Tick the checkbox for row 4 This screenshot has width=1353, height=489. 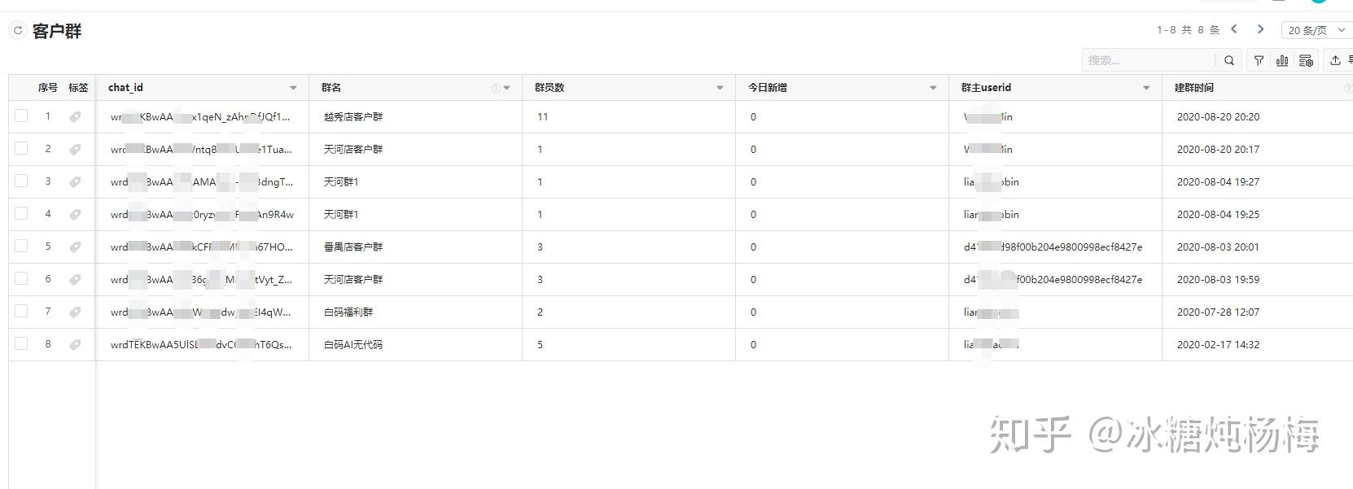tap(21, 214)
